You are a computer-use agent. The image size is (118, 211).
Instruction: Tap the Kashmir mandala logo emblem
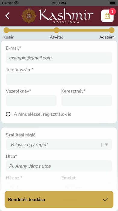(x=29, y=16)
